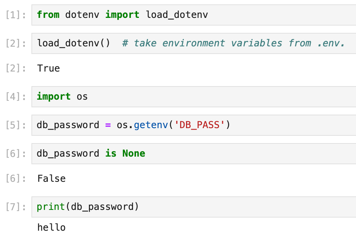
Task: Click the 'None' keyword in cell 6
Action: point(134,153)
